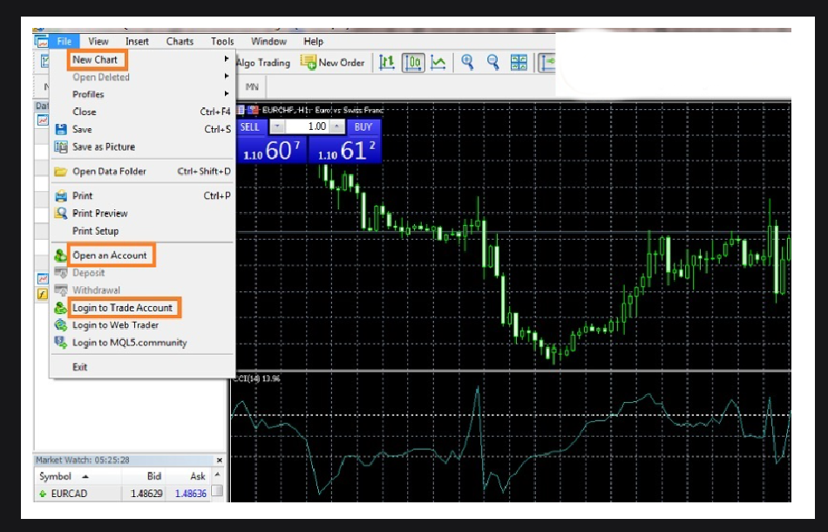Collapse the open File menu
Screen dimensions: 828x532
(x=64, y=41)
